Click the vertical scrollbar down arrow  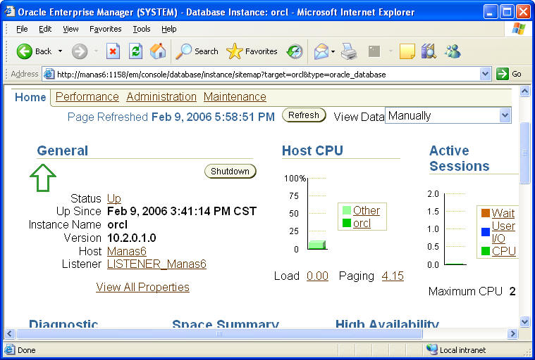click(x=524, y=321)
